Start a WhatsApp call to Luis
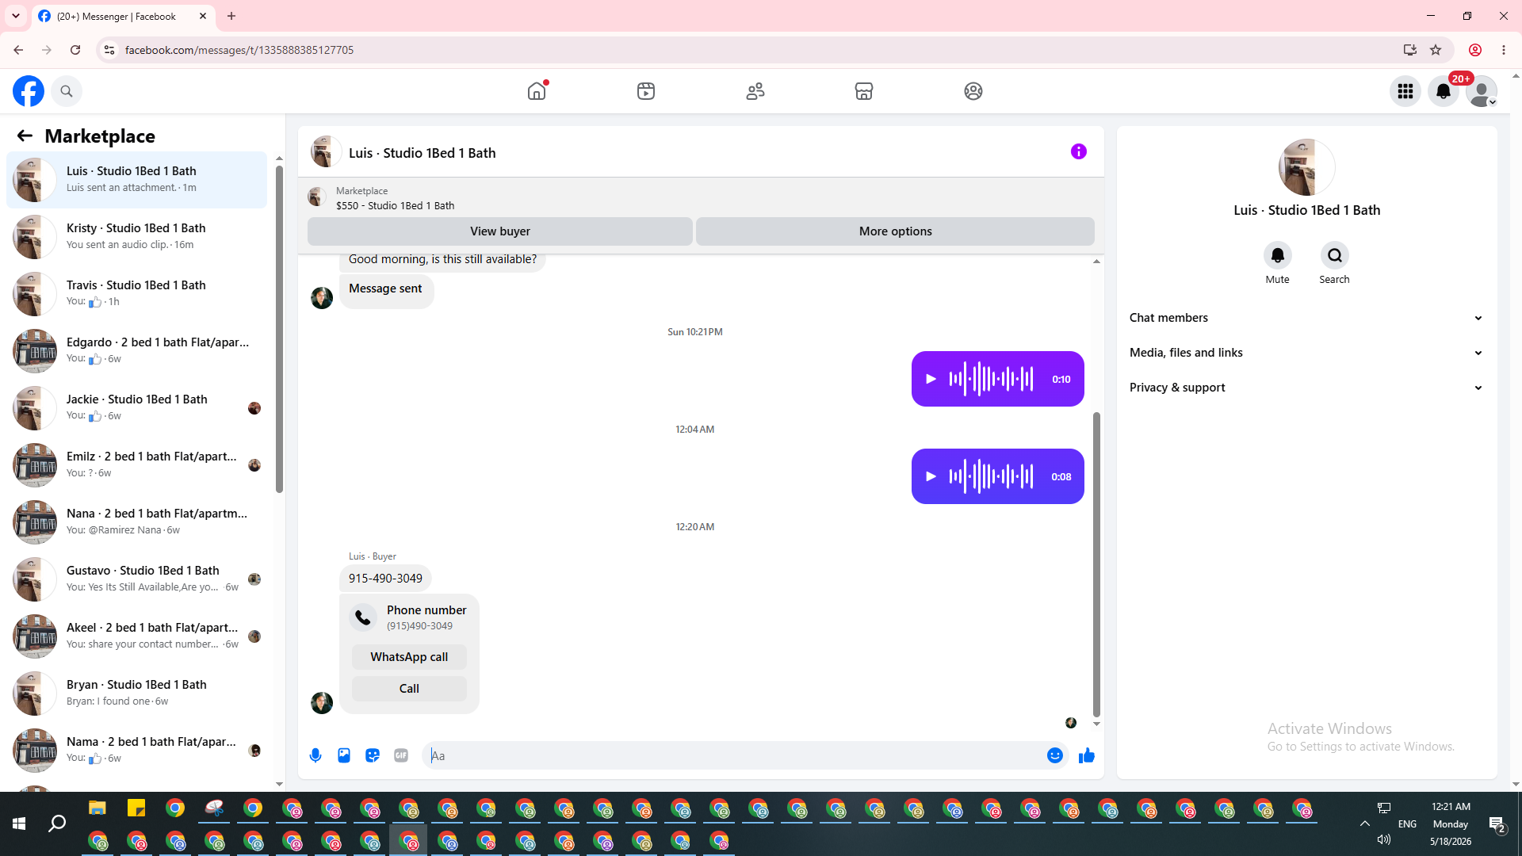 [x=409, y=657]
